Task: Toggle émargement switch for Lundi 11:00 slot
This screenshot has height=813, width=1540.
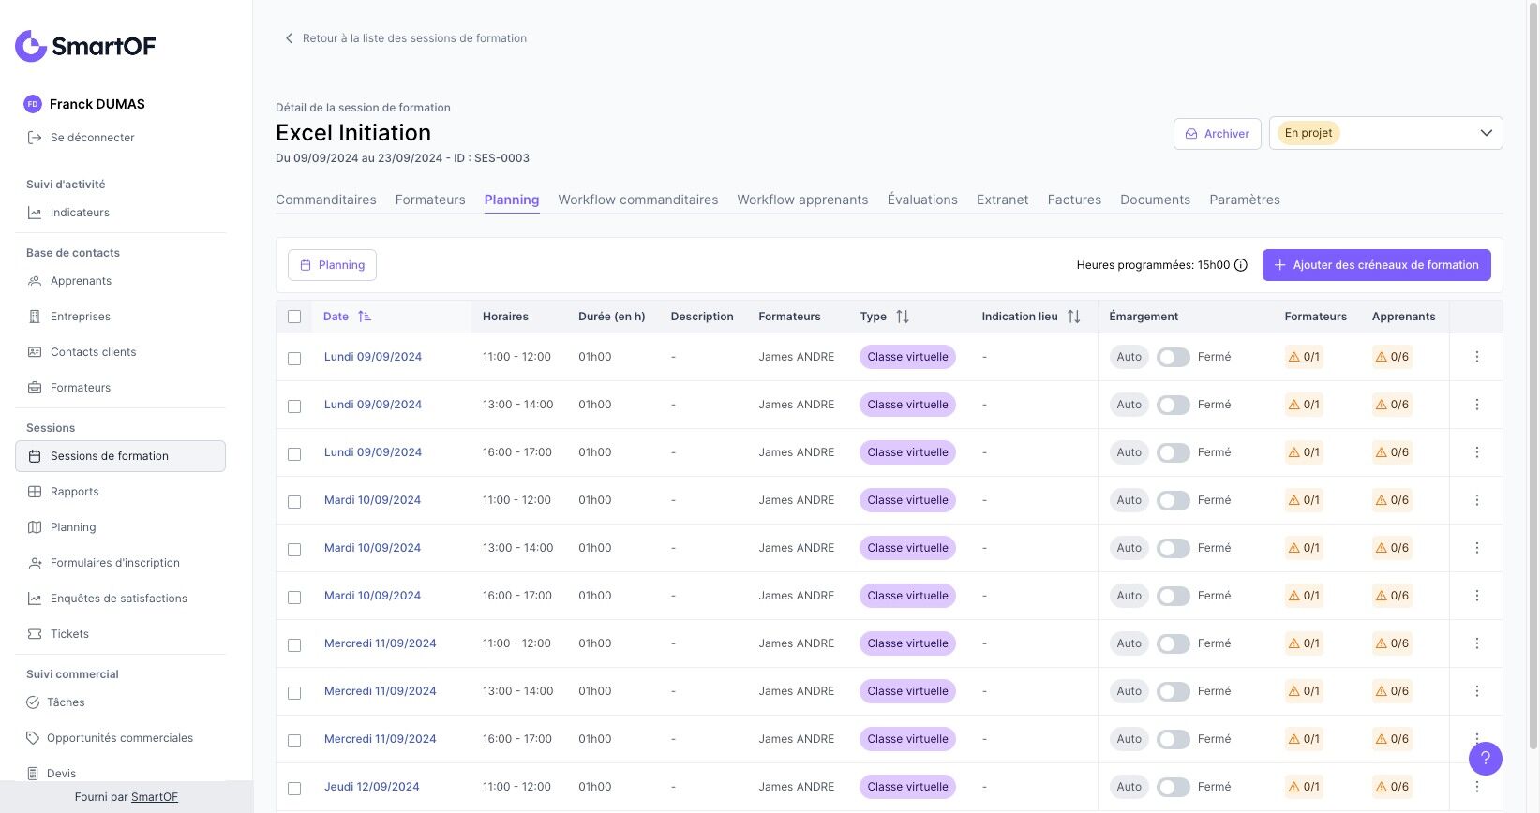Action: [x=1173, y=357]
